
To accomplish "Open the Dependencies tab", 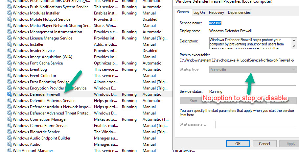I will (239, 13).
